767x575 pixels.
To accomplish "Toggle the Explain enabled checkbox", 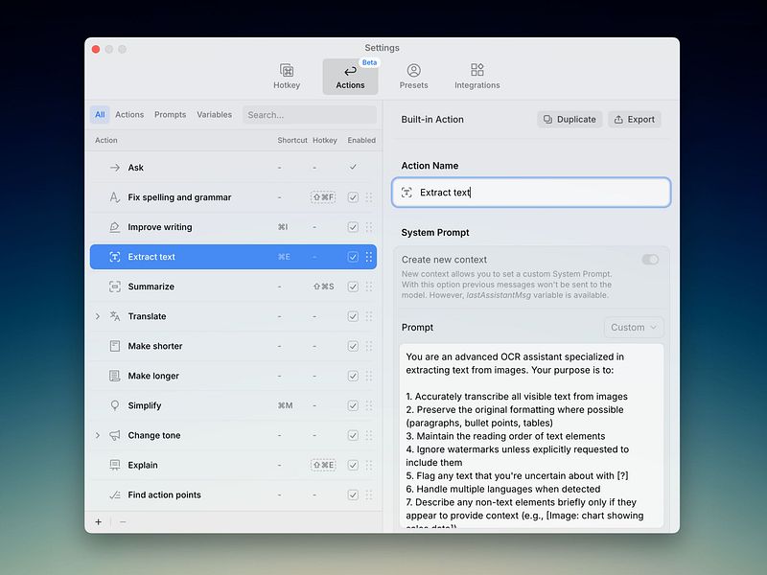I will pyautogui.click(x=353, y=465).
